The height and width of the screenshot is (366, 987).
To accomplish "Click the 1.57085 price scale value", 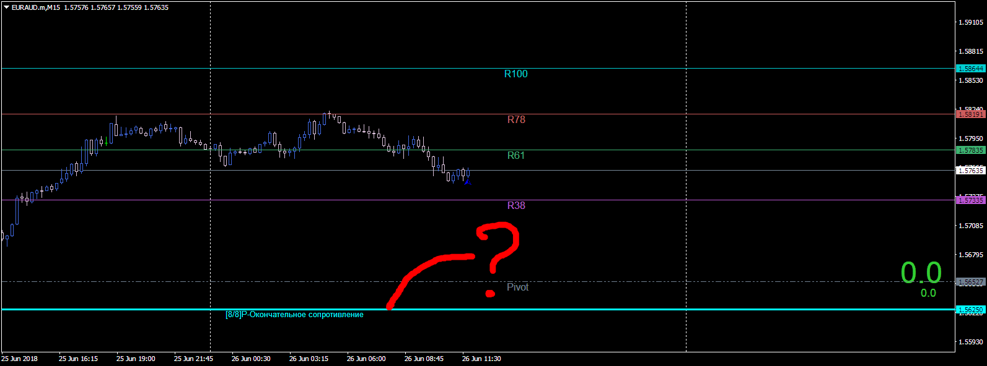I will coord(971,226).
